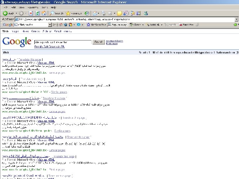Click the highlighter pen icon in Google Toolbar

coord(198,25)
